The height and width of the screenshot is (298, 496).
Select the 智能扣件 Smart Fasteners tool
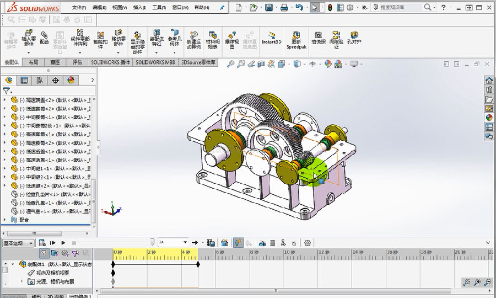coord(100,36)
